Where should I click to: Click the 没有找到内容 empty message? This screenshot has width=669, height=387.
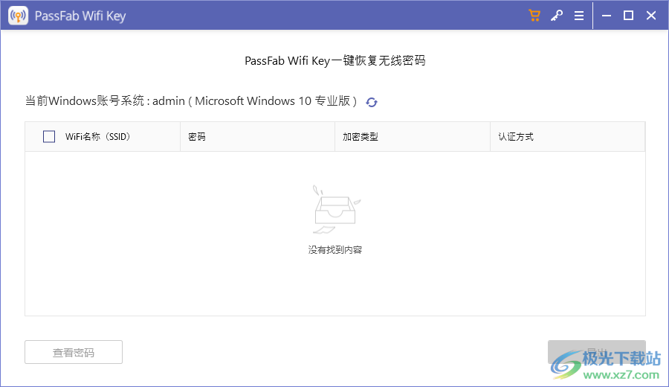(x=335, y=250)
